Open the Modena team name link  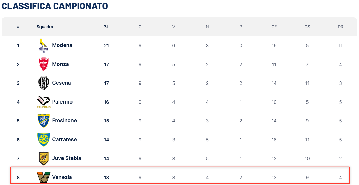click(62, 45)
